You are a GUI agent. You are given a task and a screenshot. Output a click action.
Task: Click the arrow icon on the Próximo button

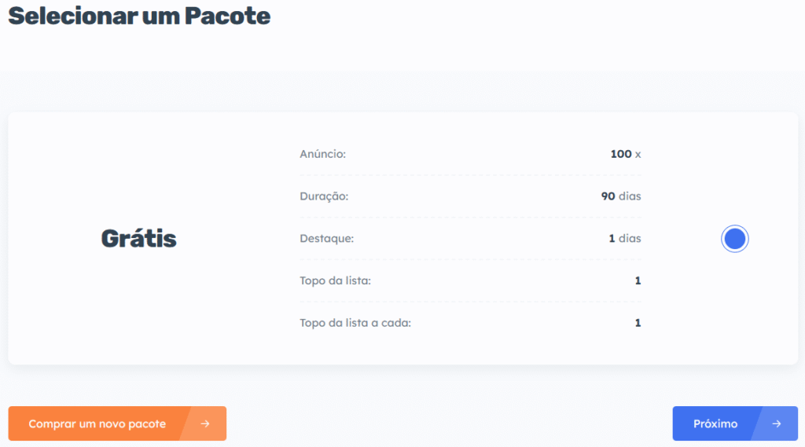pyautogui.click(x=776, y=424)
